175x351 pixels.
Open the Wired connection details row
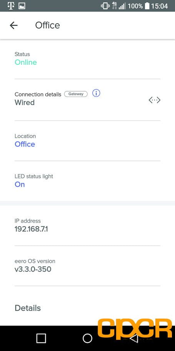point(88,100)
